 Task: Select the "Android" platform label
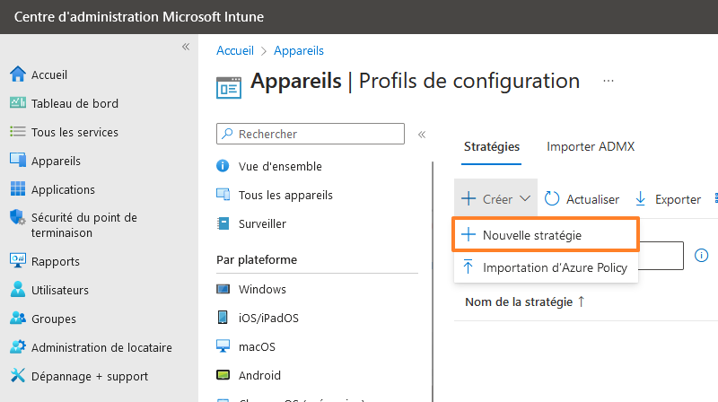point(259,375)
